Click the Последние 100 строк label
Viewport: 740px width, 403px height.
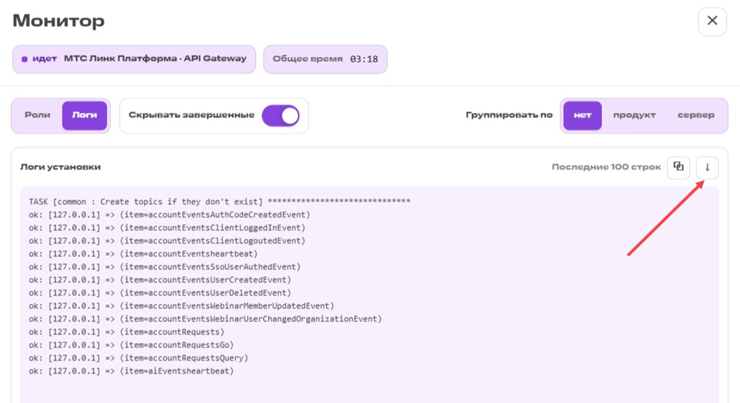click(606, 167)
